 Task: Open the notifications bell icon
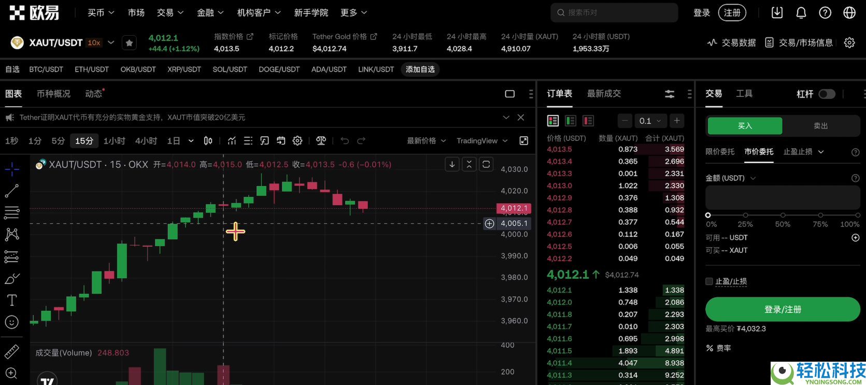click(x=801, y=13)
